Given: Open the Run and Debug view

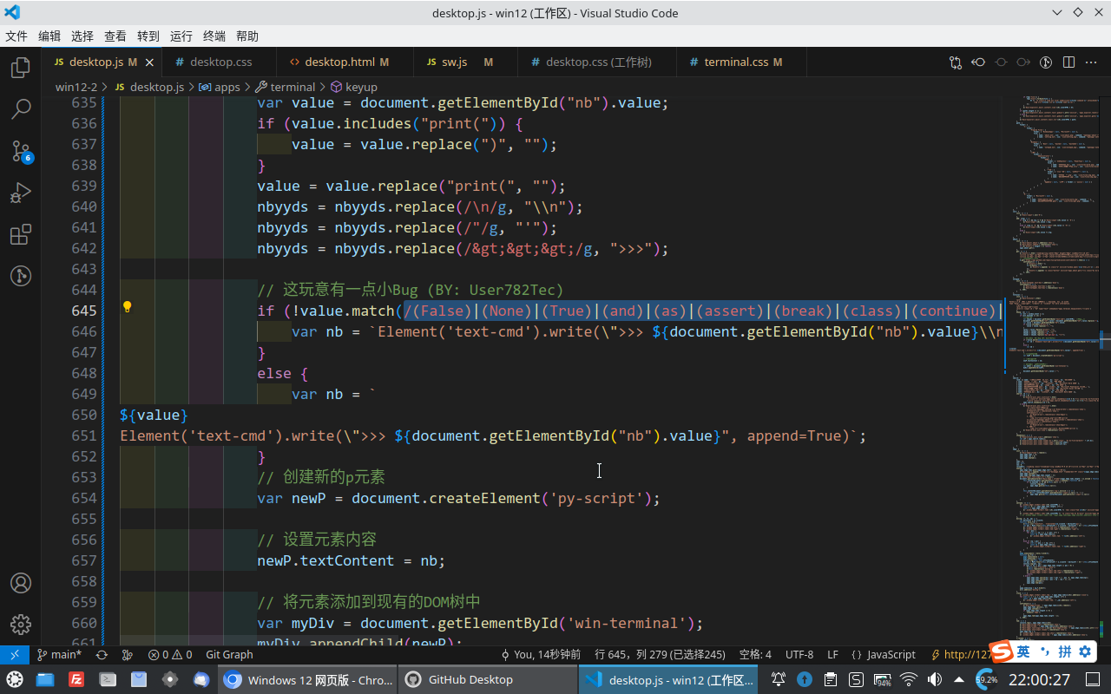Looking at the screenshot, I should pos(20,193).
